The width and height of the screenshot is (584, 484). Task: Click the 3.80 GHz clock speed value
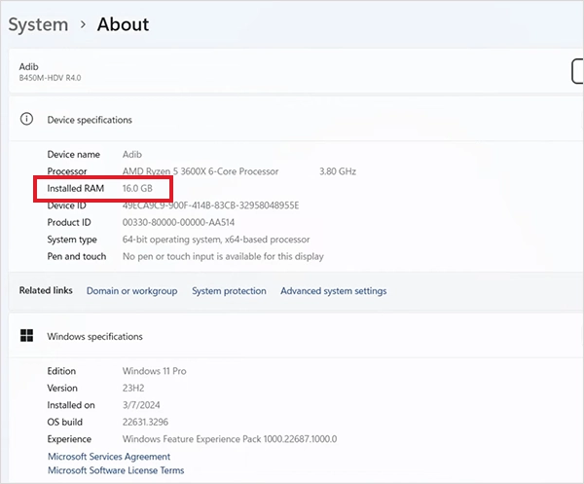[x=338, y=171]
